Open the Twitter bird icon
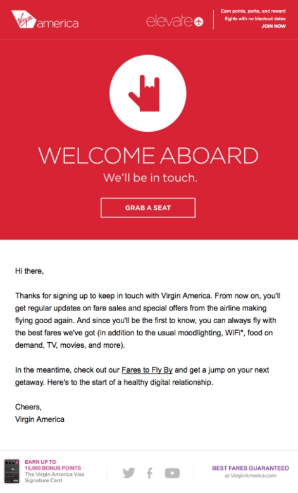Image resolution: width=298 pixels, height=493 pixels. (x=128, y=473)
